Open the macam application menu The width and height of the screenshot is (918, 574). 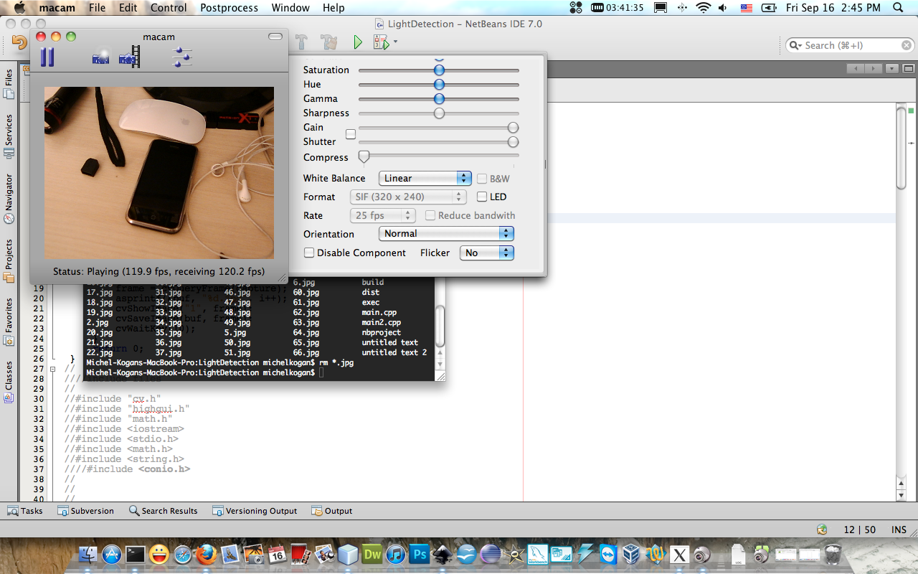pyautogui.click(x=57, y=8)
